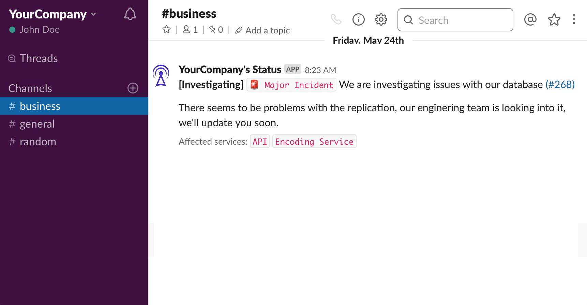Screen dimensions: 587x305
Task: Switch to random channel
Action: [x=74, y=142]
